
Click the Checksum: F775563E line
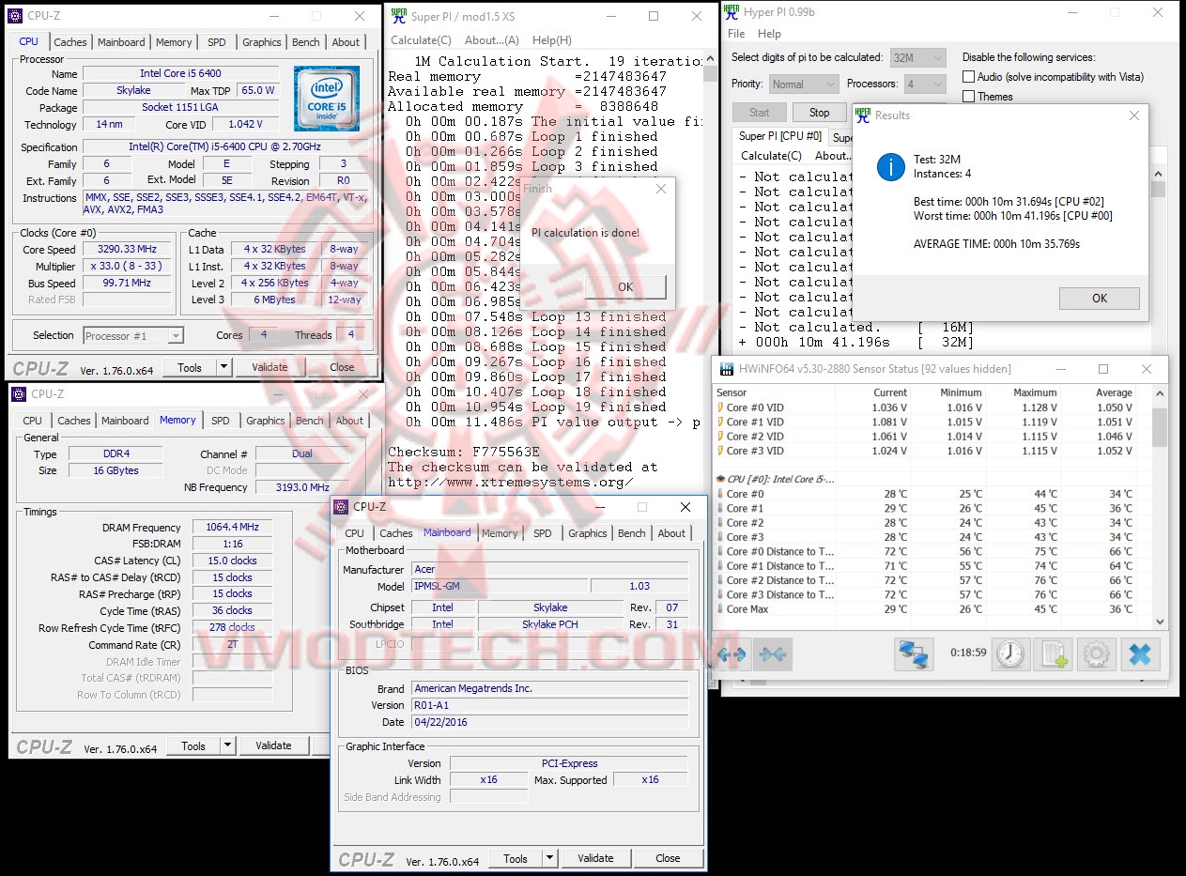464,452
